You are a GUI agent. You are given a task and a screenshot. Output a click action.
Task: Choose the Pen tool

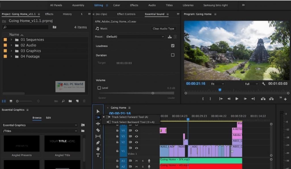click(98, 143)
